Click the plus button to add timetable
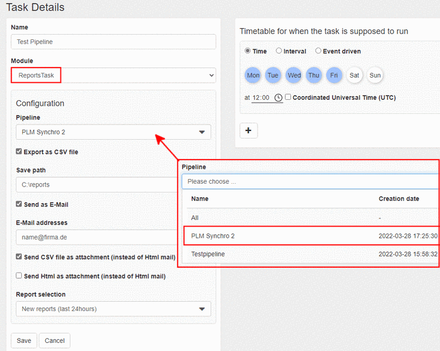The image size is (440, 351). [248, 130]
